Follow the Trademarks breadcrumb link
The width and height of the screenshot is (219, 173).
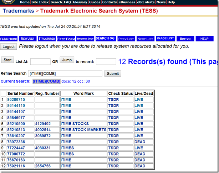(18, 11)
